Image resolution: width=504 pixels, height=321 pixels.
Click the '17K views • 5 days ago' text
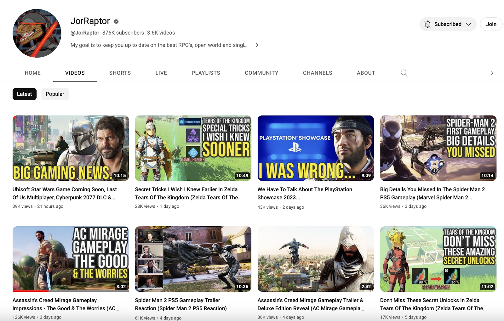(403, 317)
